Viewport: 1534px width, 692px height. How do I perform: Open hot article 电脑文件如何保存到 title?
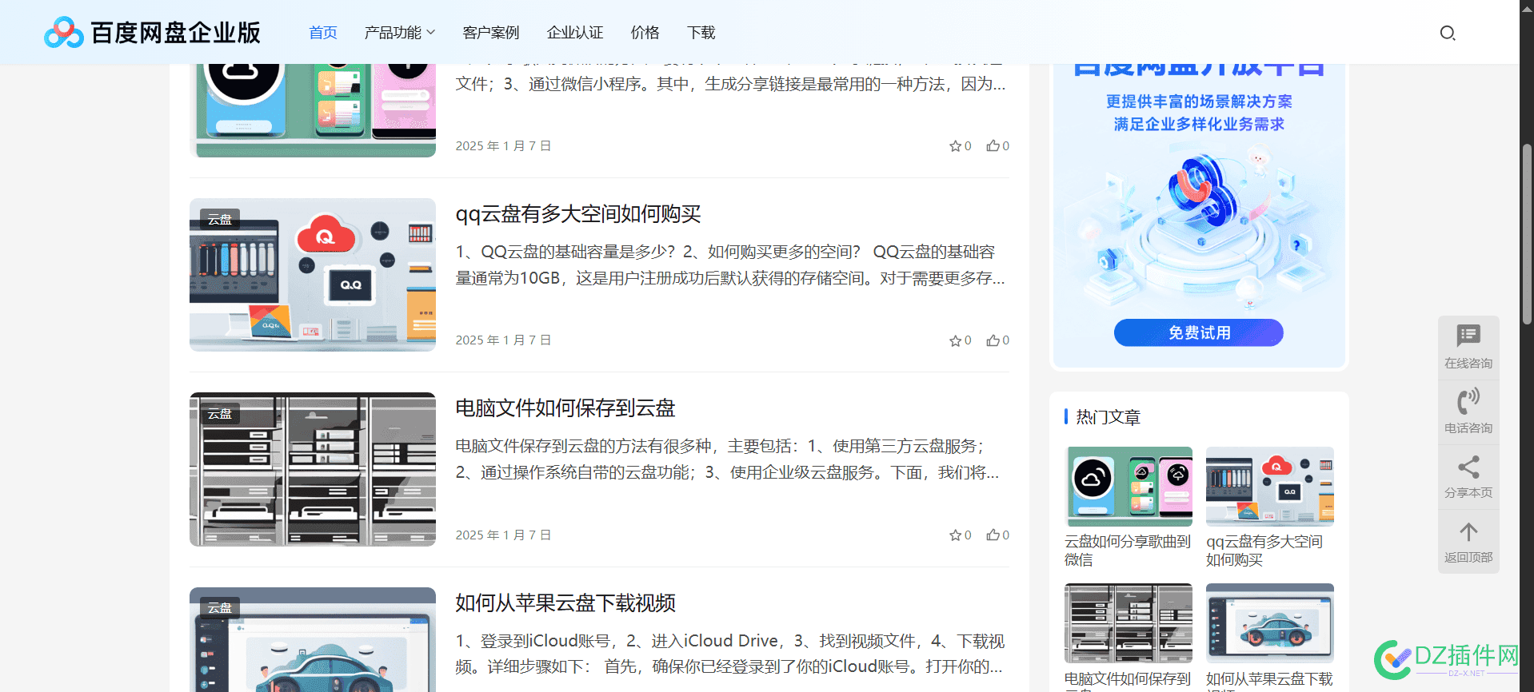1128,682
